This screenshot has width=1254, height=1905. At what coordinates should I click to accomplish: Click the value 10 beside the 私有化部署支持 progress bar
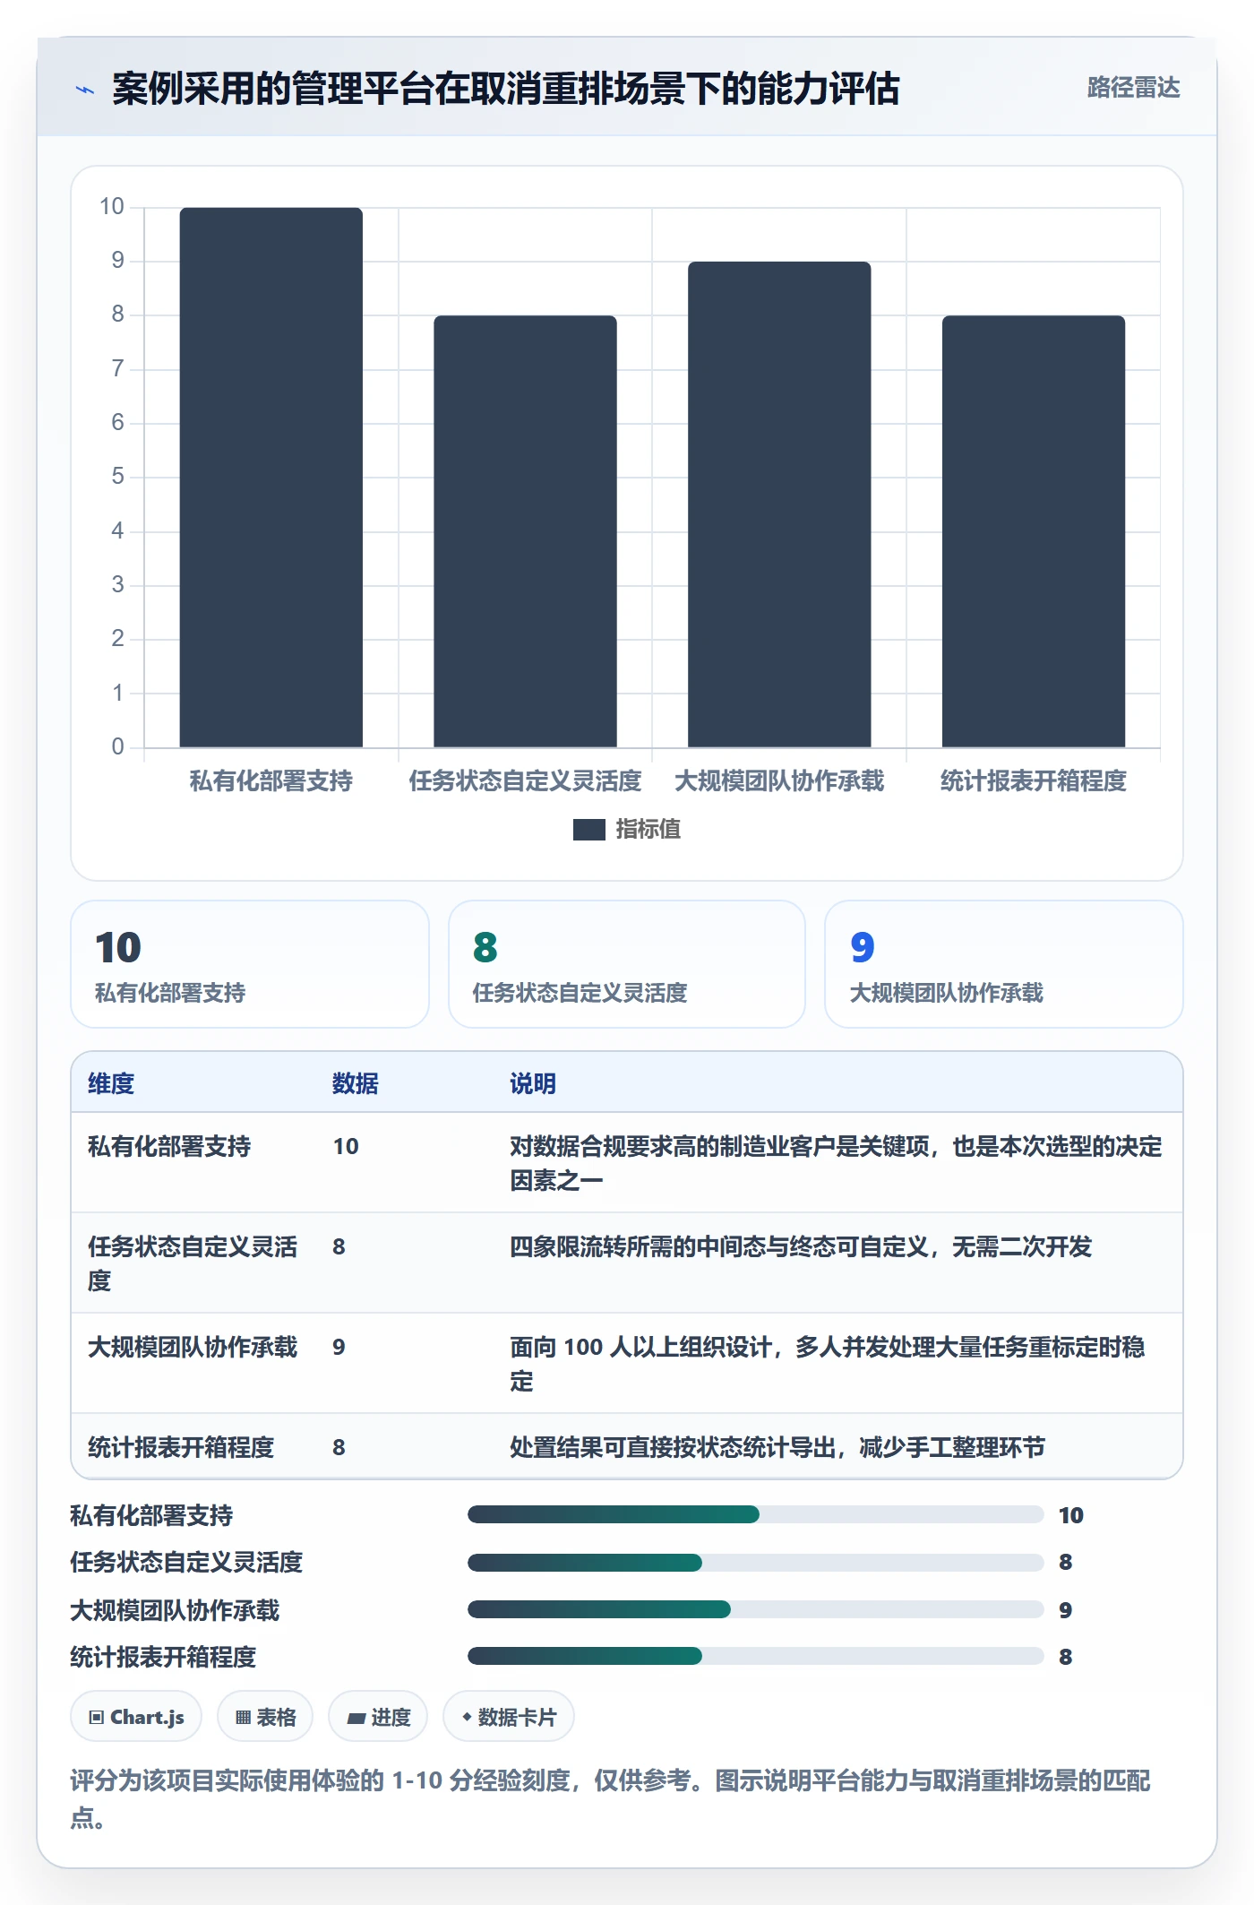coord(1071,1515)
